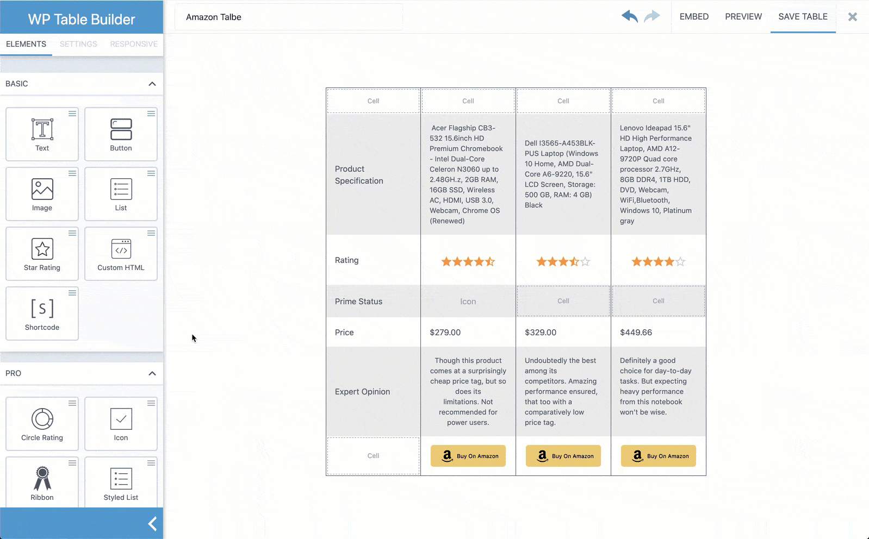The width and height of the screenshot is (869, 539).
Task: Select the Dell star rating
Action: pos(563,261)
